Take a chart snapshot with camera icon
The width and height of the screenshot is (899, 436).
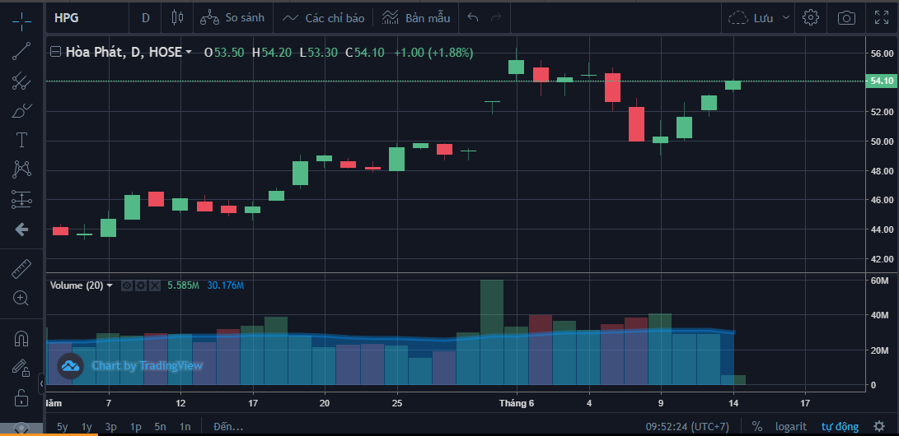(x=846, y=17)
